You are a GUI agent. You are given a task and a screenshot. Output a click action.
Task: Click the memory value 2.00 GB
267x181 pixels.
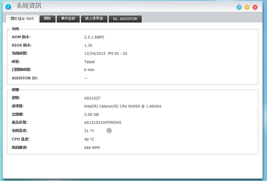point(91,114)
